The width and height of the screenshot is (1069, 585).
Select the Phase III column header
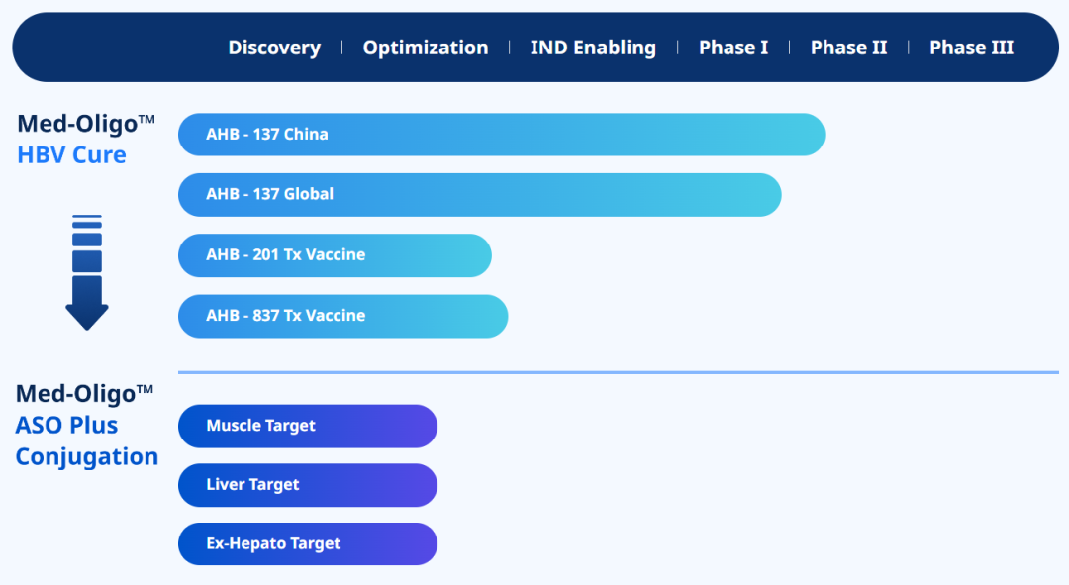click(971, 48)
